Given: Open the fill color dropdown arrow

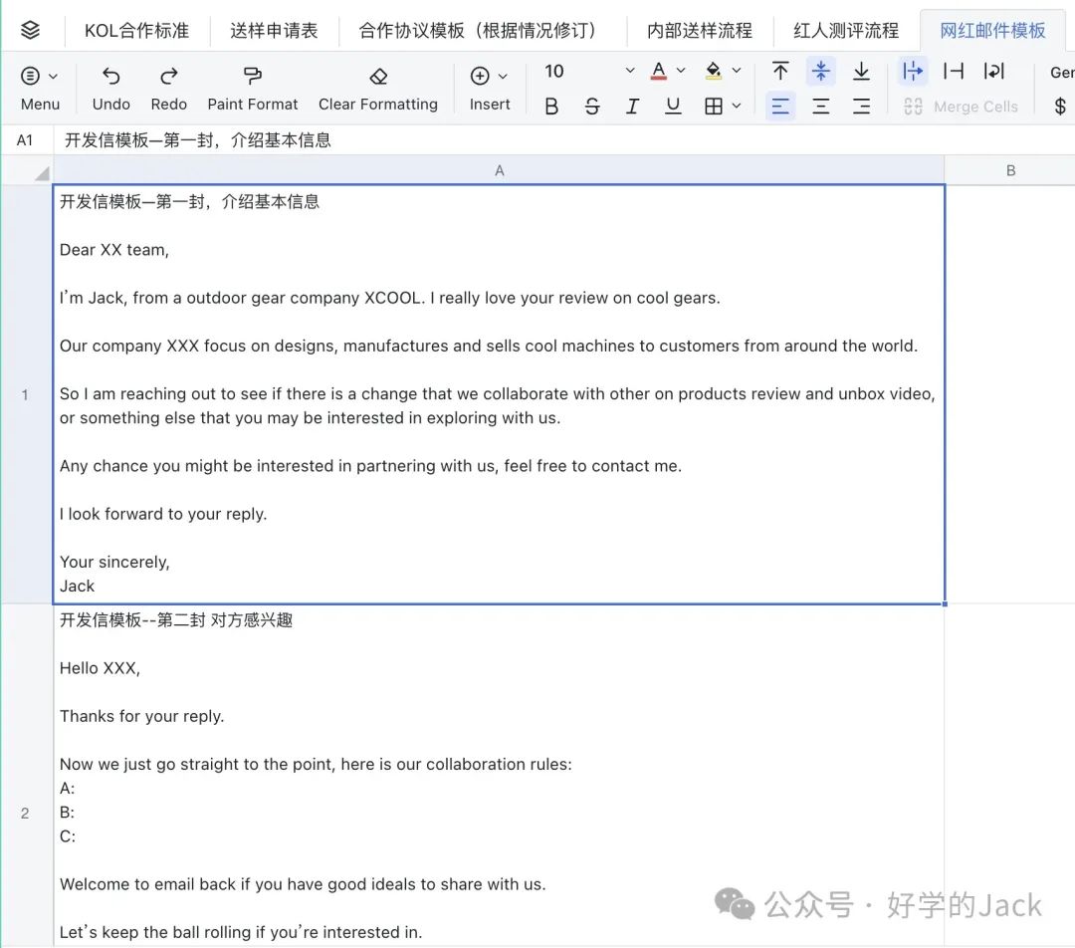Looking at the screenshot, I should tap(737, 71).
